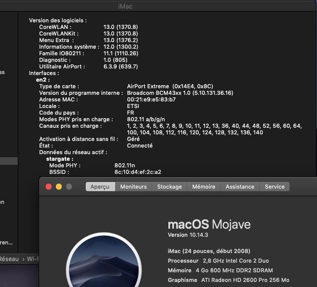Close the About This Mac window
Screen dimensions: 317x287
49,187
